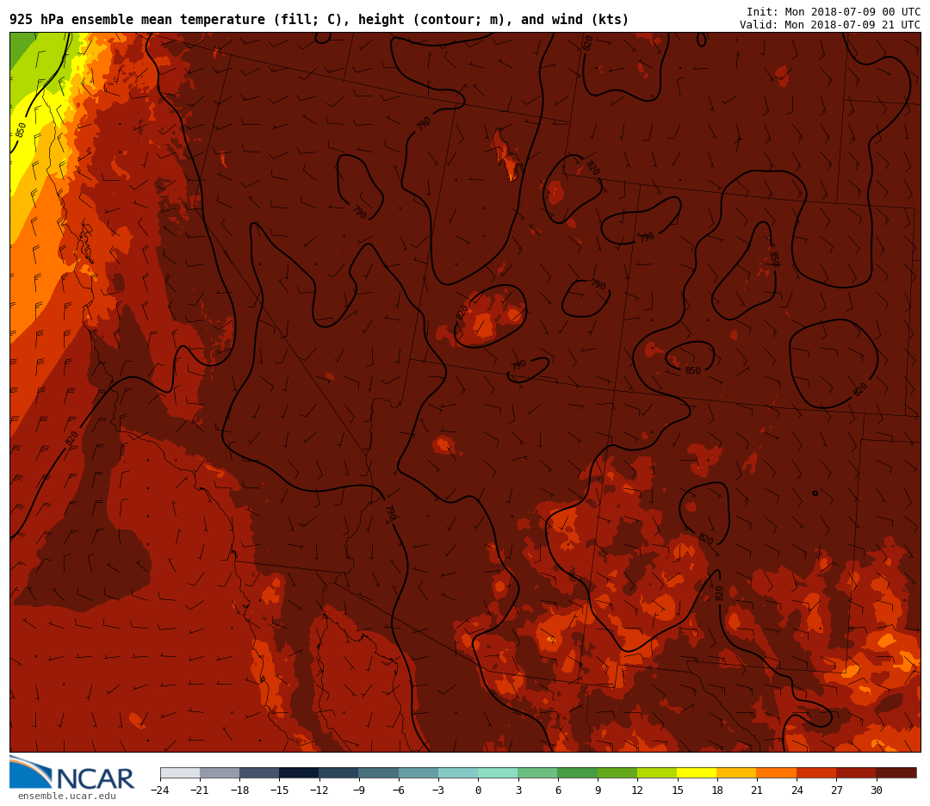The image size is (930, 806).
Task: Pick the dark red swatch between 27 and 30
Action: pos(856,772)
